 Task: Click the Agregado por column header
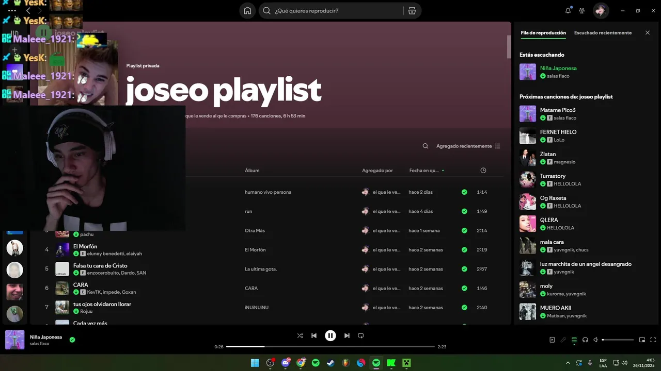(377, 171)
